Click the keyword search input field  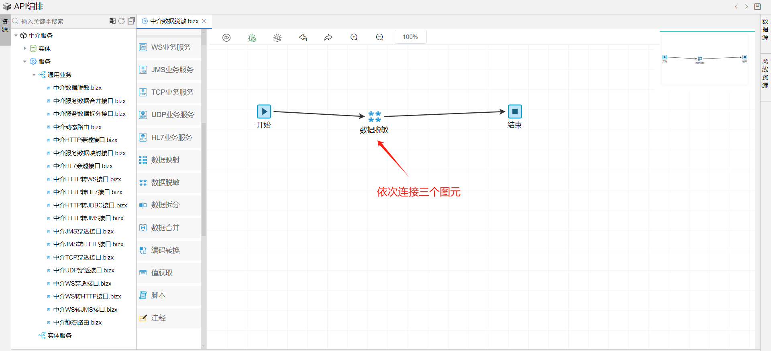coord(60,21)
